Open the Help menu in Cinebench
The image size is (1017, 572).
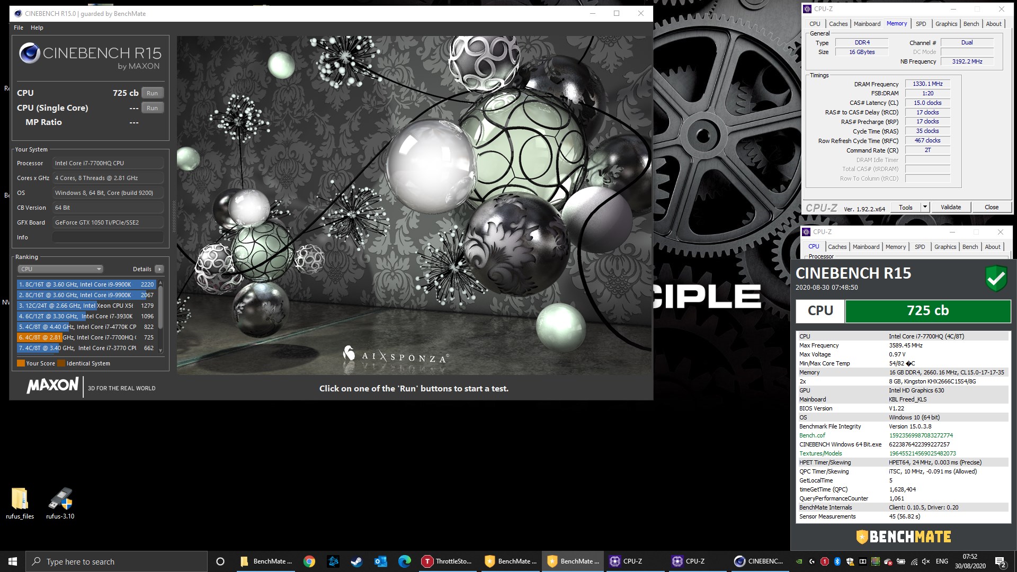(x=37, y=28)
